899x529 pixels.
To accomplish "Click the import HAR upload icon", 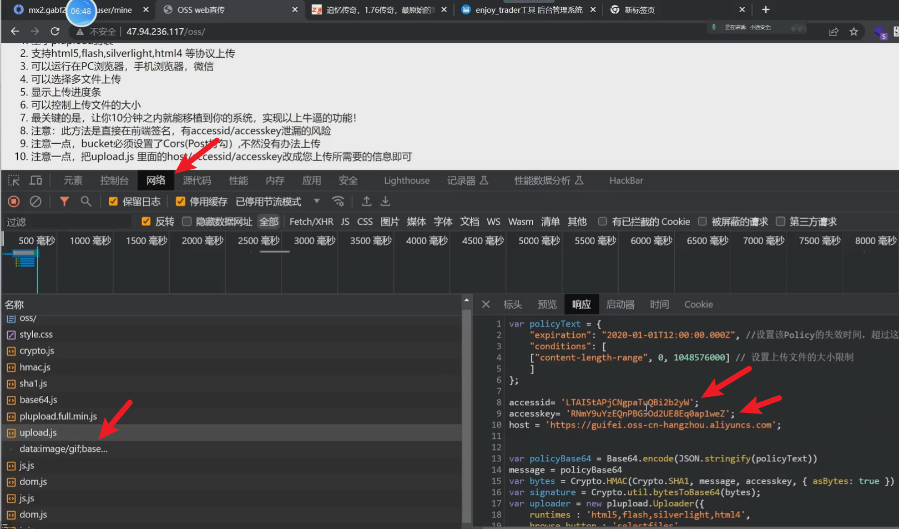I will tap(366, 201).
